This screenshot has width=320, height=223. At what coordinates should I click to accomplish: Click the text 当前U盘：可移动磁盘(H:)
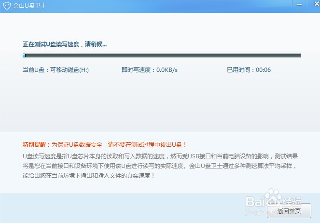(x=56, y=70)
